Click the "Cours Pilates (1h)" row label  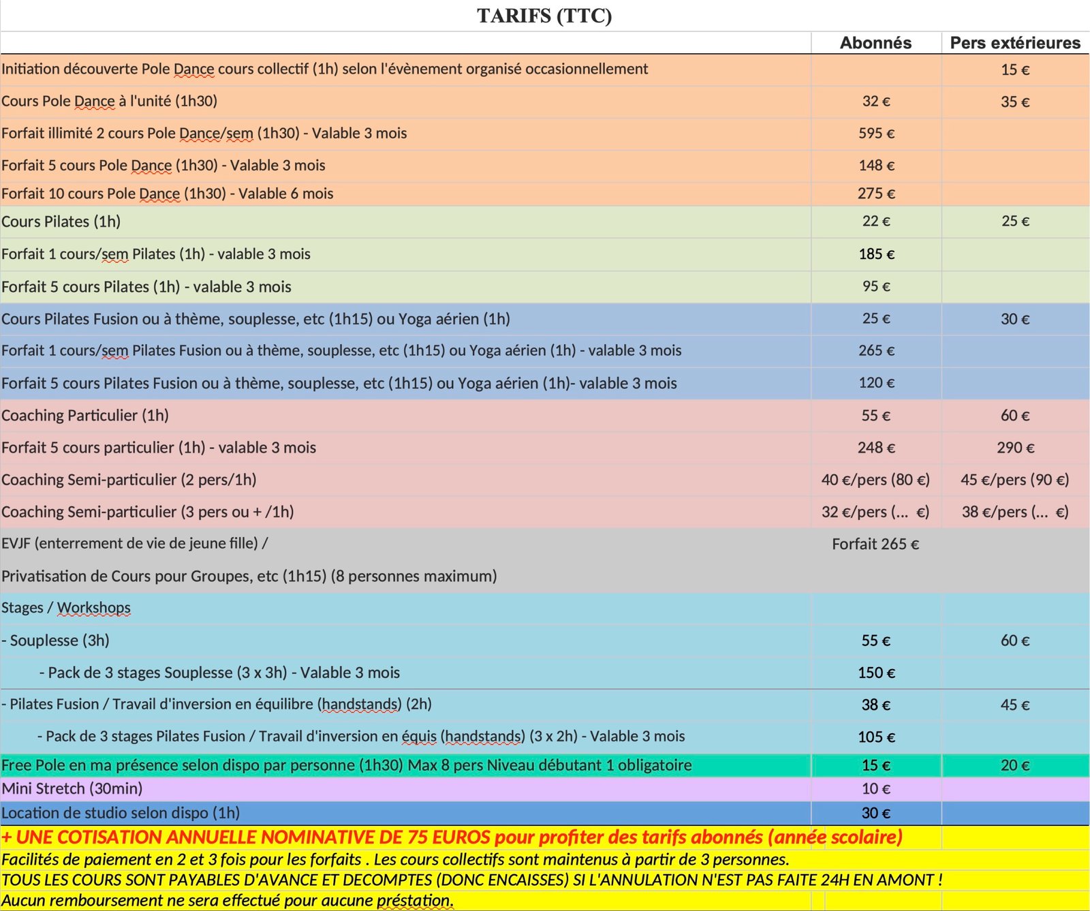click(x=61, y=221)
